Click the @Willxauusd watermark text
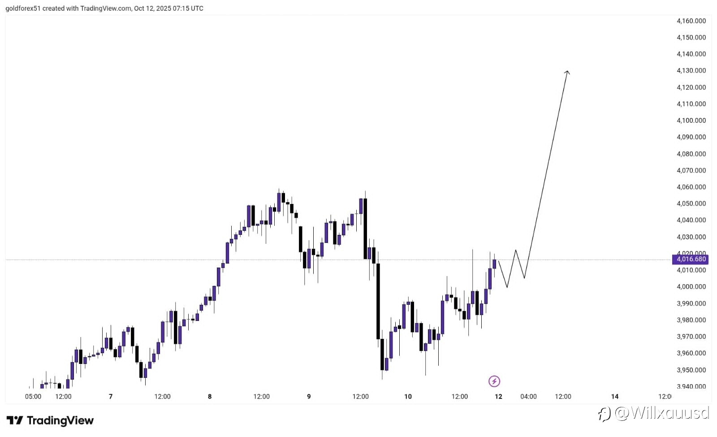 662,413
